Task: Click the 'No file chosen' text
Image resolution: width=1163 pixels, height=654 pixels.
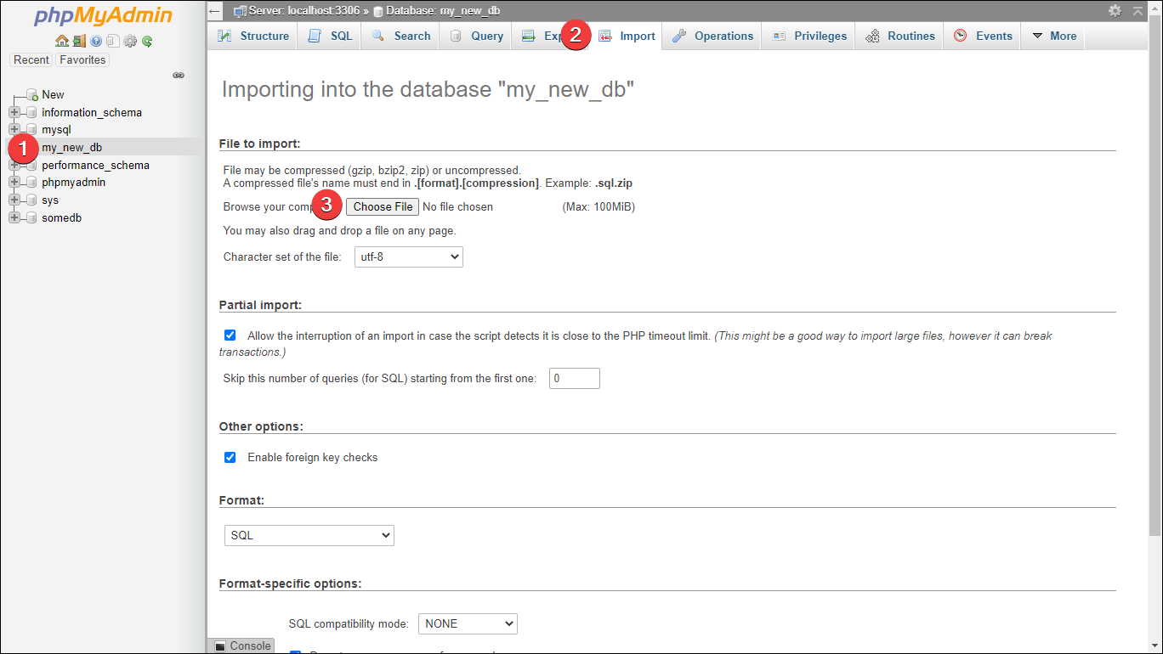Action: point(457,206)
